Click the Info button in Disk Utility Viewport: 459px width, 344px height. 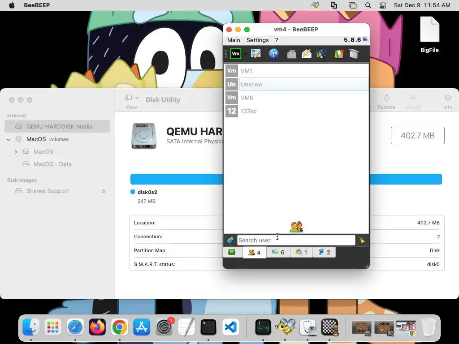point(448,102)
